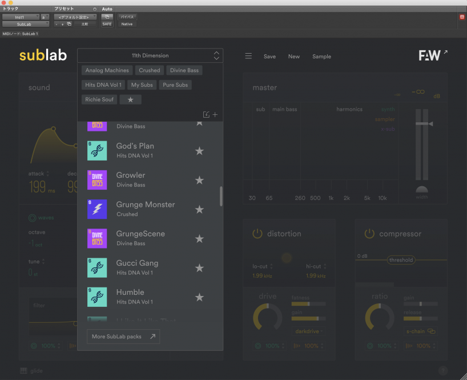Toggle the distortion power button

point(257,234)
